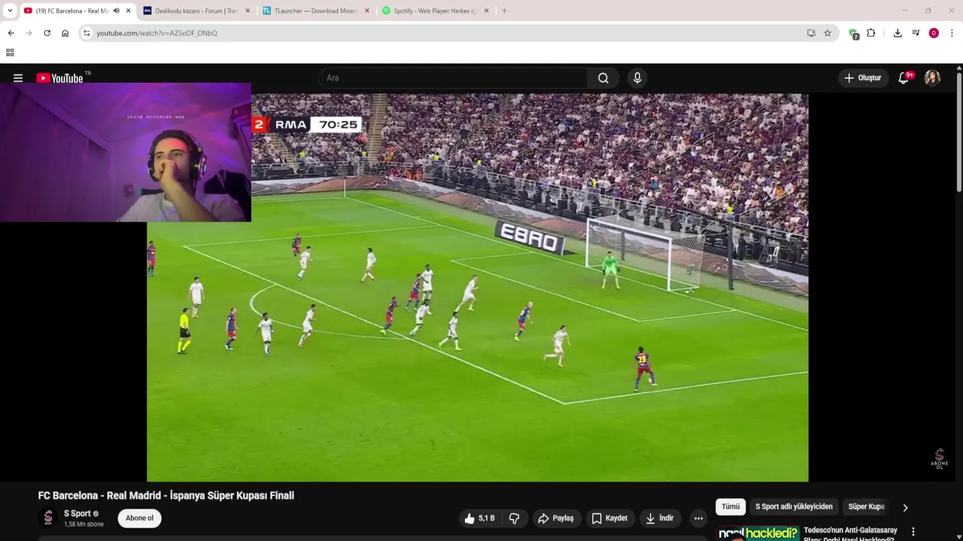Close the TLauncher tab

(x=367, y=11)
